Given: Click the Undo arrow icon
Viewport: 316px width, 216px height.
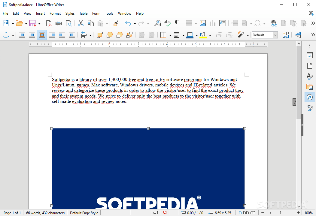Looking at the screenshot, I should [x=128, y=23].
